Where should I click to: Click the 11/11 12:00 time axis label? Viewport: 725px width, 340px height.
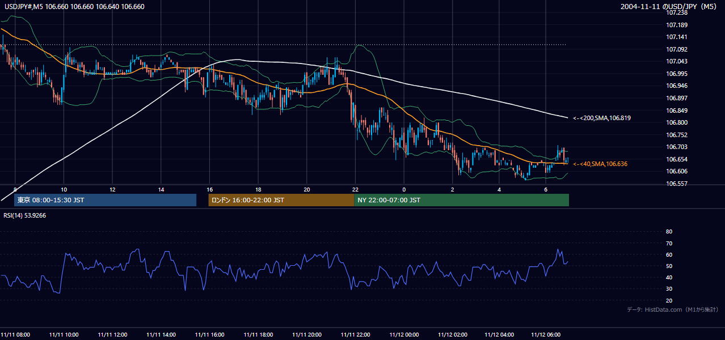[112, 335]
